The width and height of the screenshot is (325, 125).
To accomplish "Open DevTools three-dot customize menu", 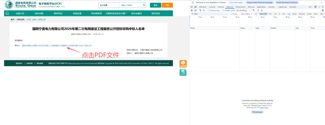I will coord(319,7).
